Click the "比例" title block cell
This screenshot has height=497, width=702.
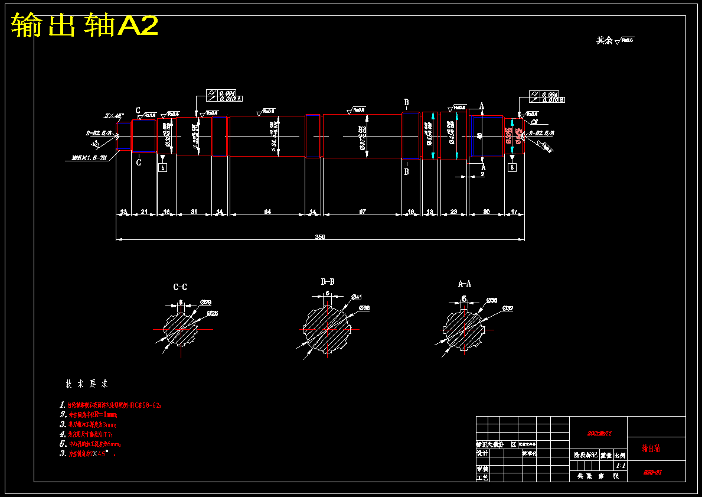click(620, 455)
